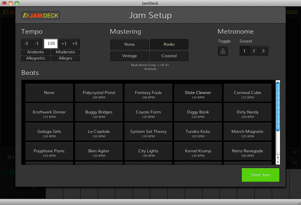Choose metronome sound 2
Screen dimensions: 301x205
coord(254,51)
